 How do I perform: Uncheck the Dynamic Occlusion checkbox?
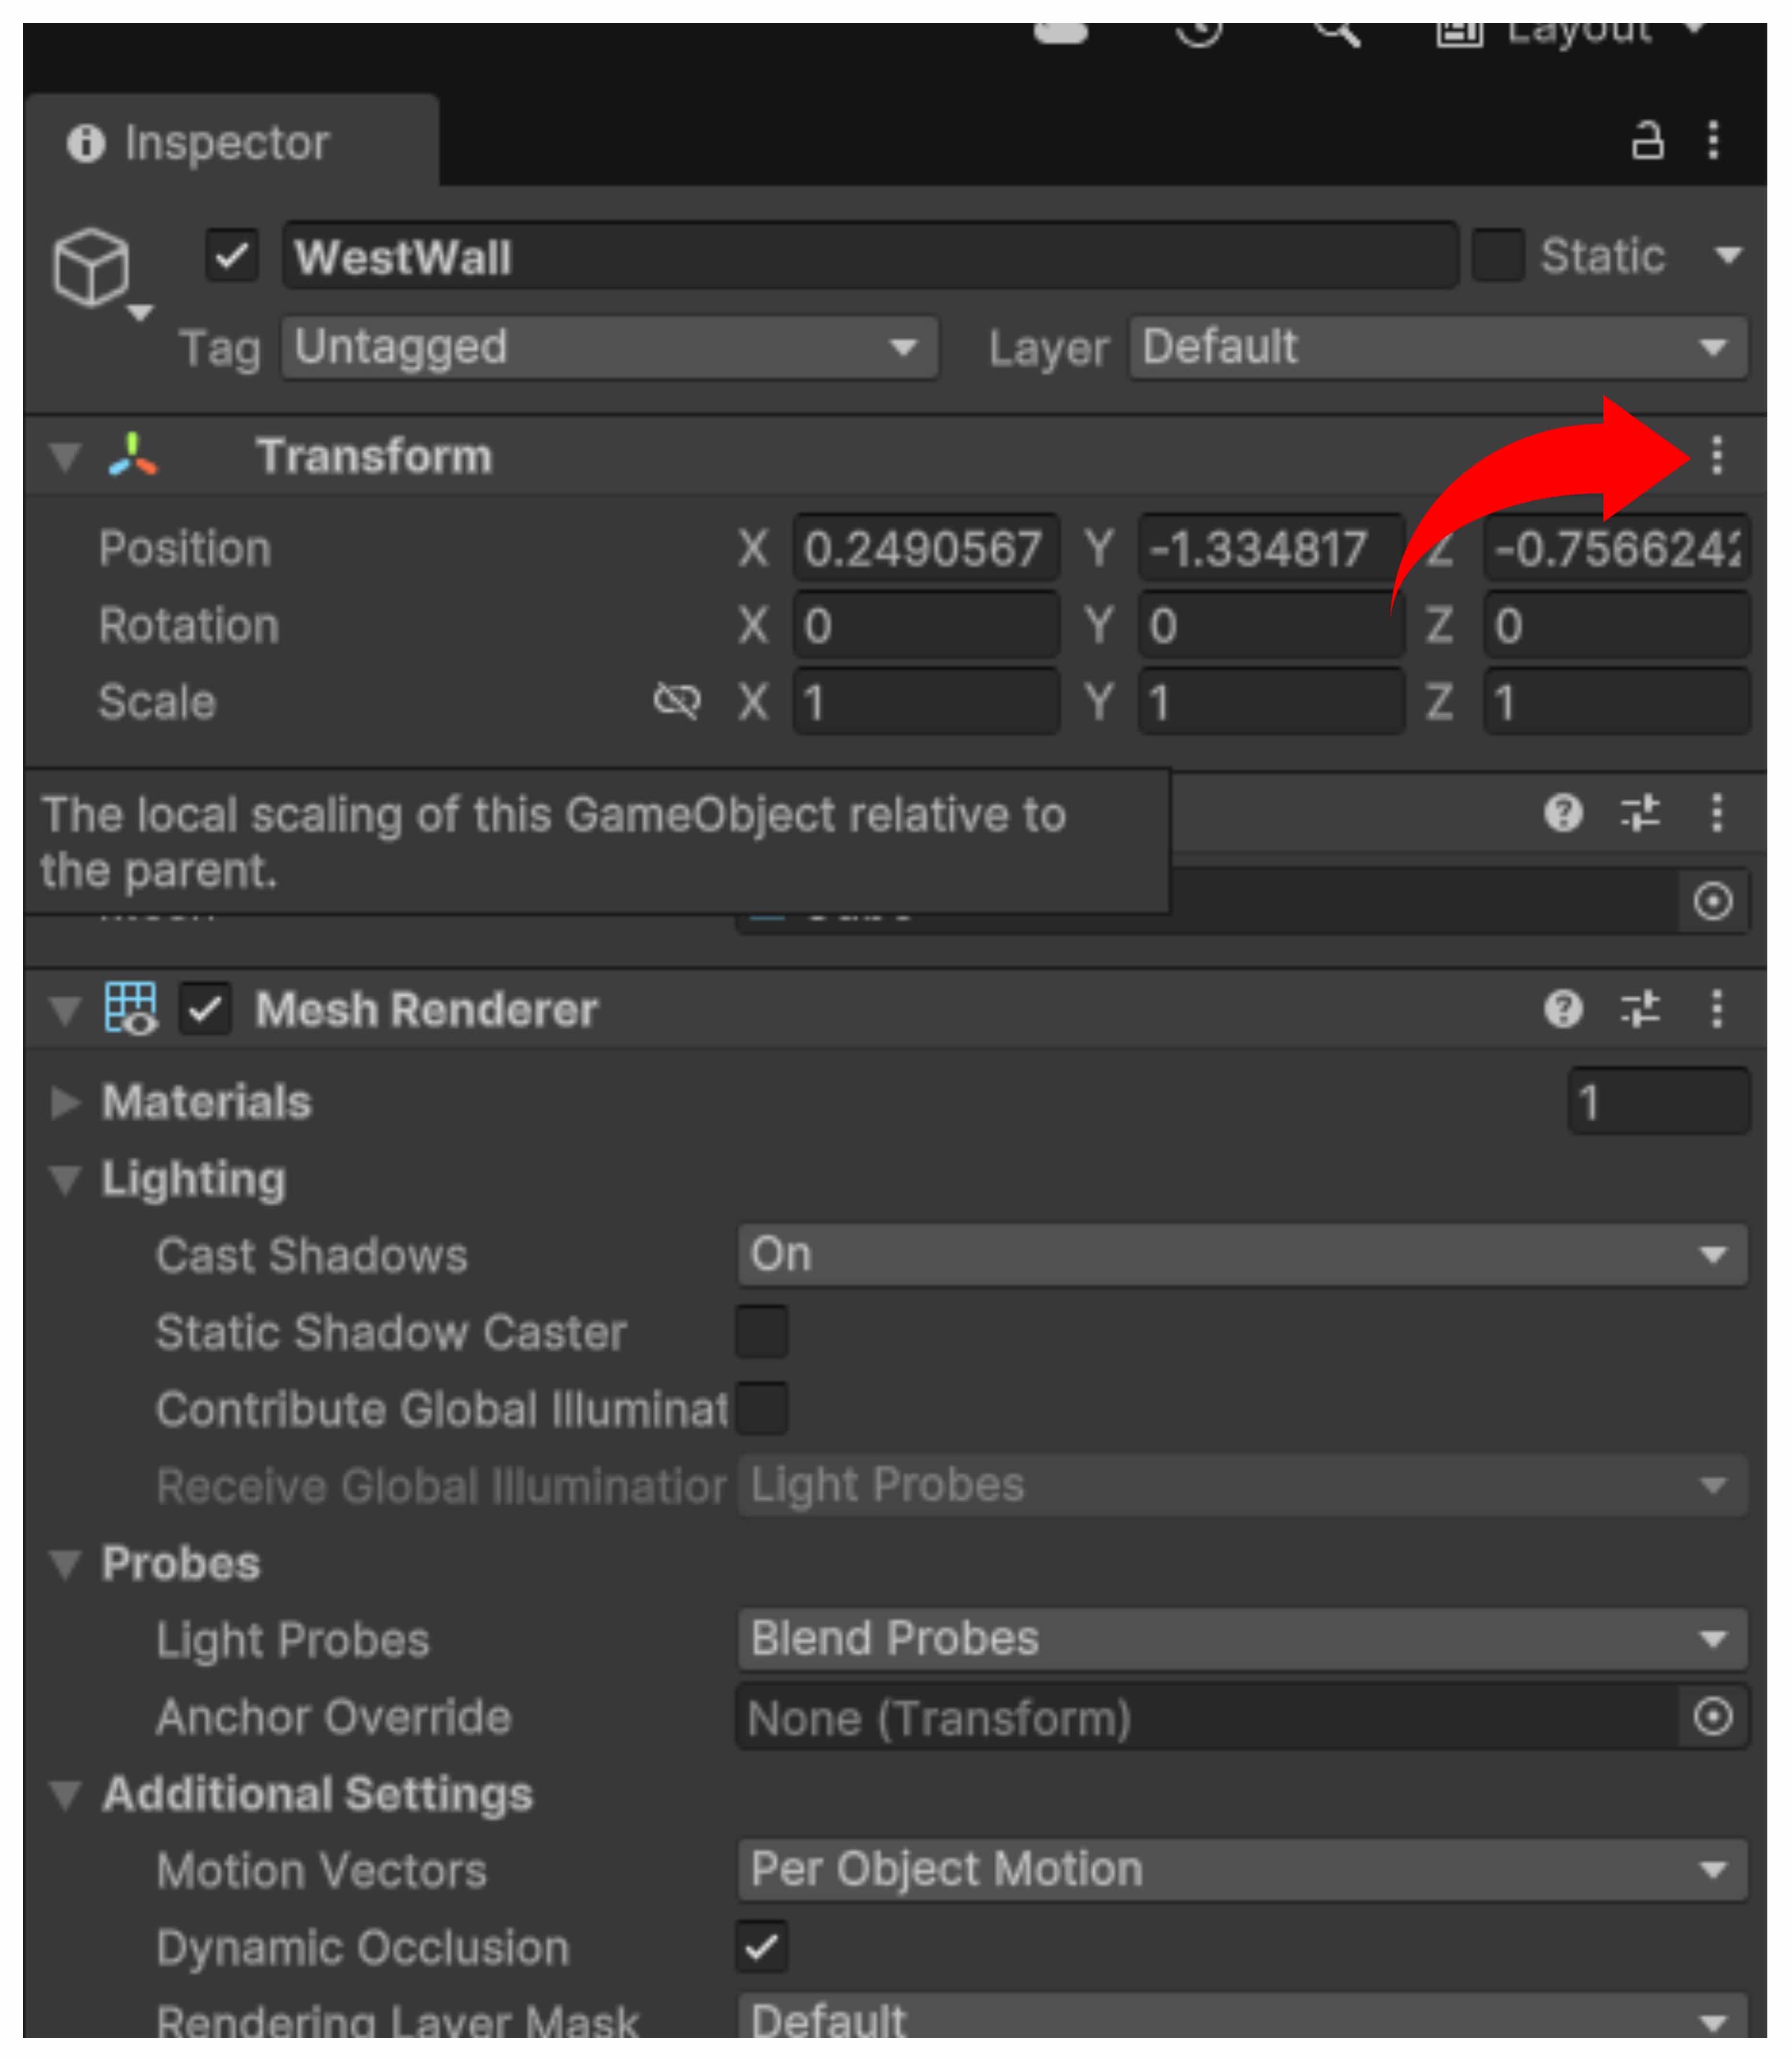pyautogui.click(x=762, y=1947)
